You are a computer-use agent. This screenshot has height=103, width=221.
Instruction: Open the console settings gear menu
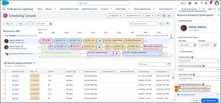point(170,16)
